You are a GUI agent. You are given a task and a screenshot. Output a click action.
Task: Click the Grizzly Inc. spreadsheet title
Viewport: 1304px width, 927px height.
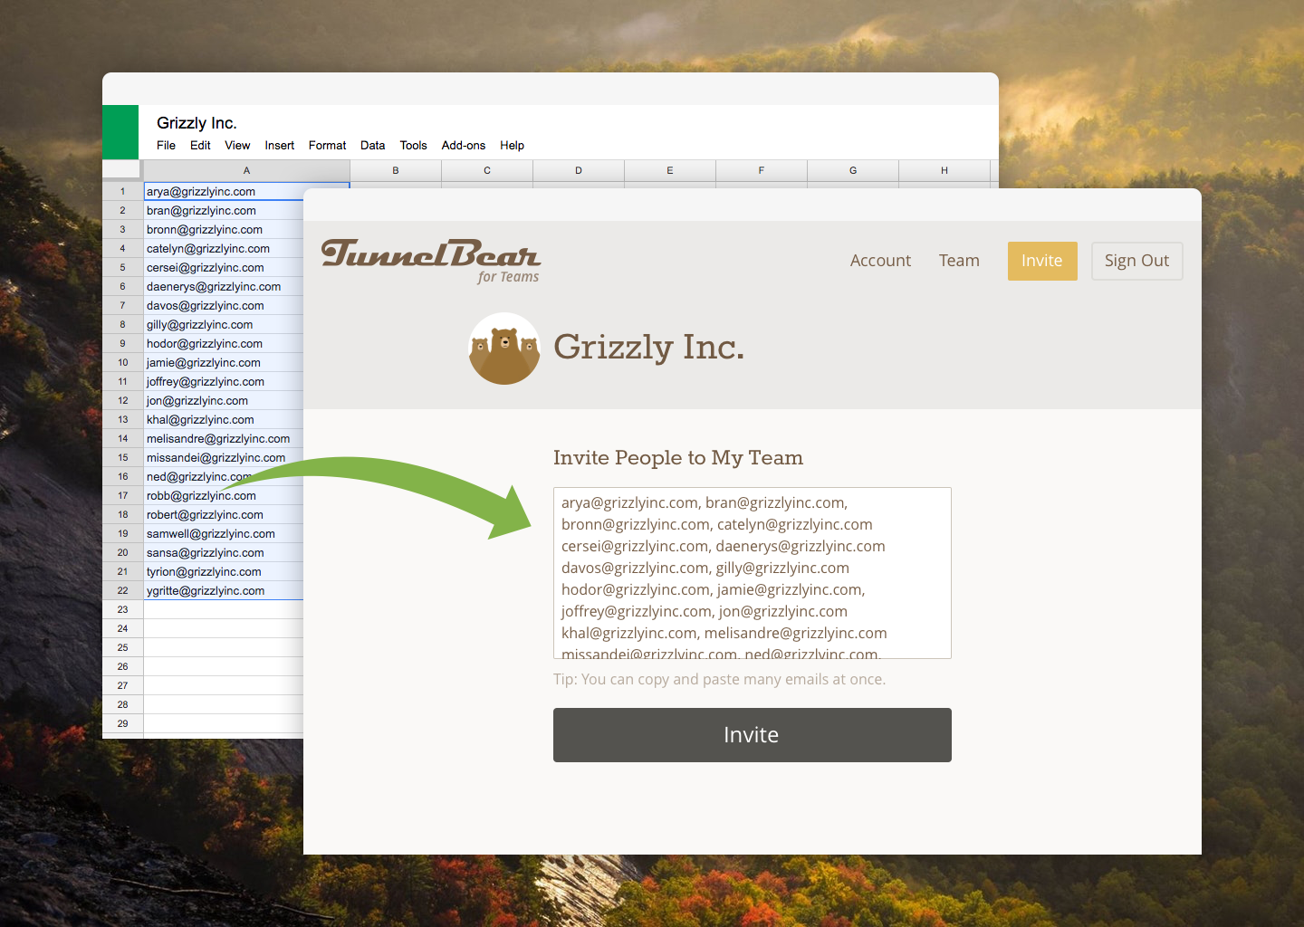197,123
